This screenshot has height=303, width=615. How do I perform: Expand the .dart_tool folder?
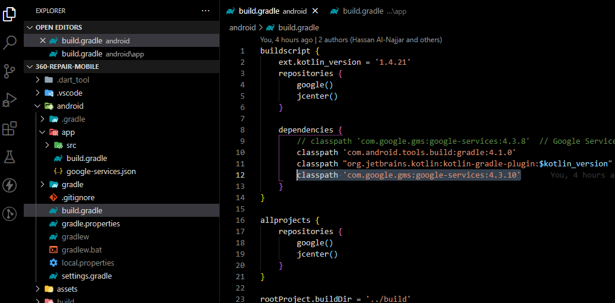pyautogui.click(x=39, y=80)
